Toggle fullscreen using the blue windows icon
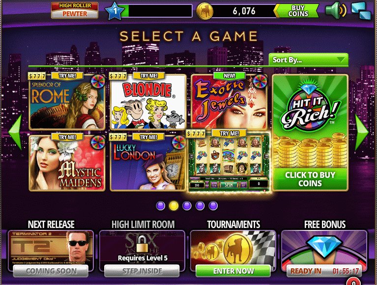The width and height of the screenshot is (377, 285). pyautogui.click(x=361, y=11)
